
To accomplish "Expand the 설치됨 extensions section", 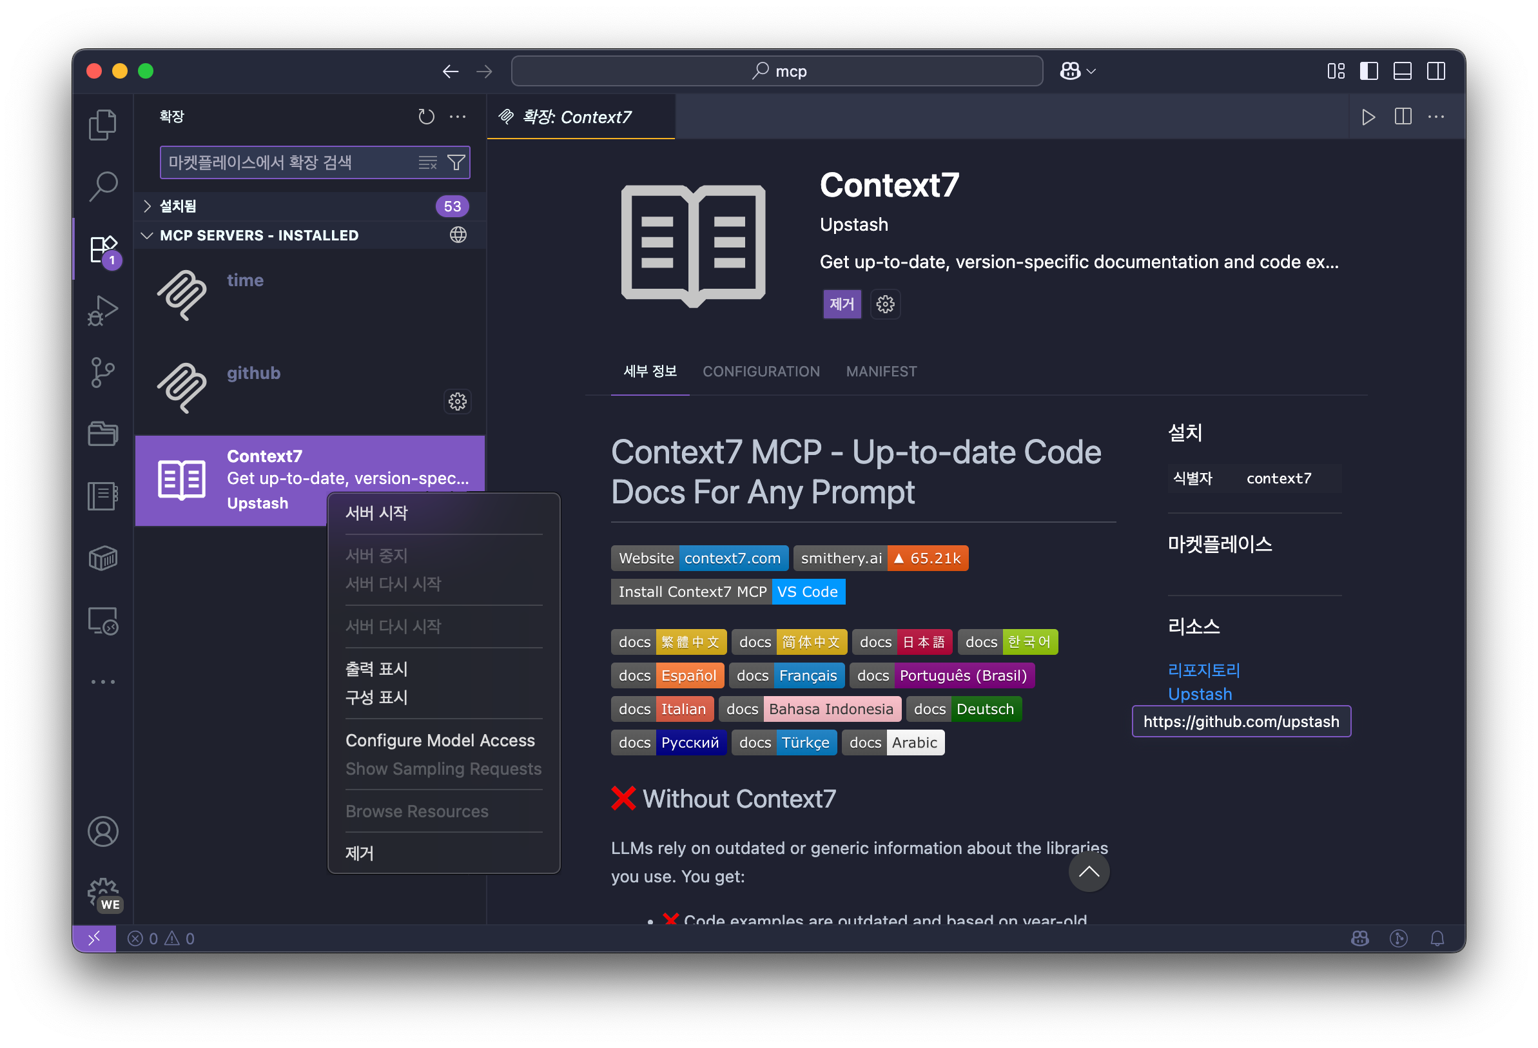I will pos(147,206).
